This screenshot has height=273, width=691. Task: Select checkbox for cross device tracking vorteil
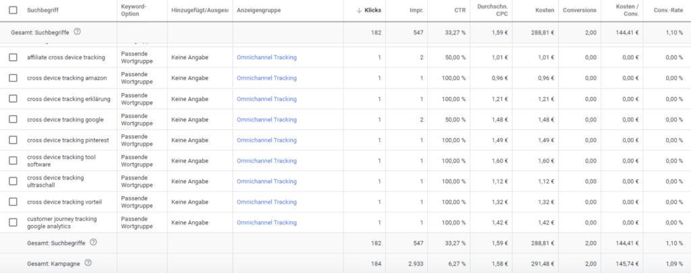coord(13,202)
